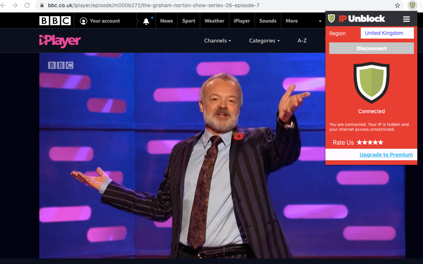Image resolution: width=423 pixels, height=264 pixels.
Task: Click the browser address bar URL
Action: point(154,5)
